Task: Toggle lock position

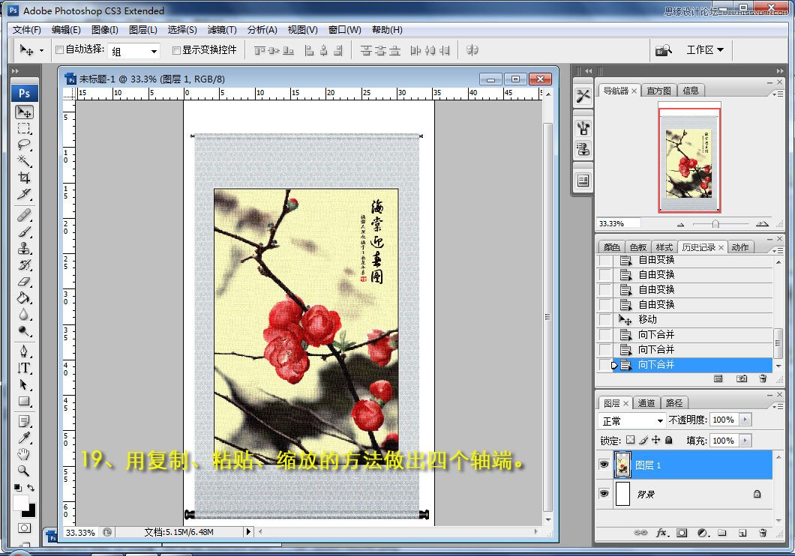Action: click(656, 440)
